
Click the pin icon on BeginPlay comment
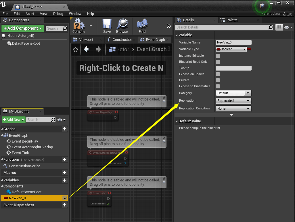point(164,98)
